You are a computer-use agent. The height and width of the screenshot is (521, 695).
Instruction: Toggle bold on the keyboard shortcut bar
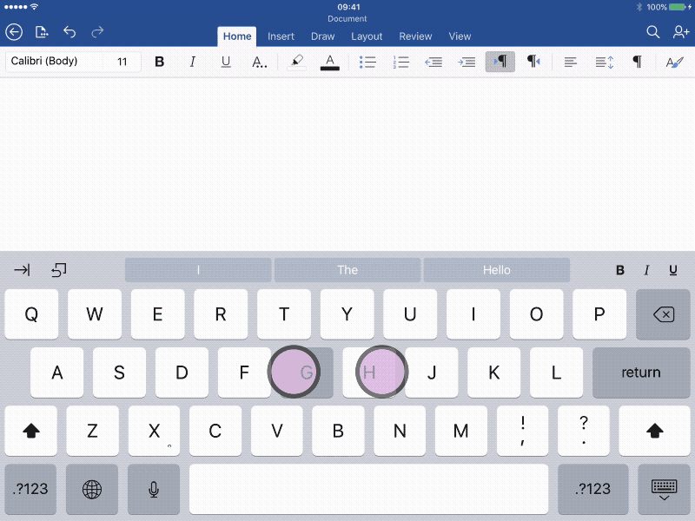click(620, 270)
